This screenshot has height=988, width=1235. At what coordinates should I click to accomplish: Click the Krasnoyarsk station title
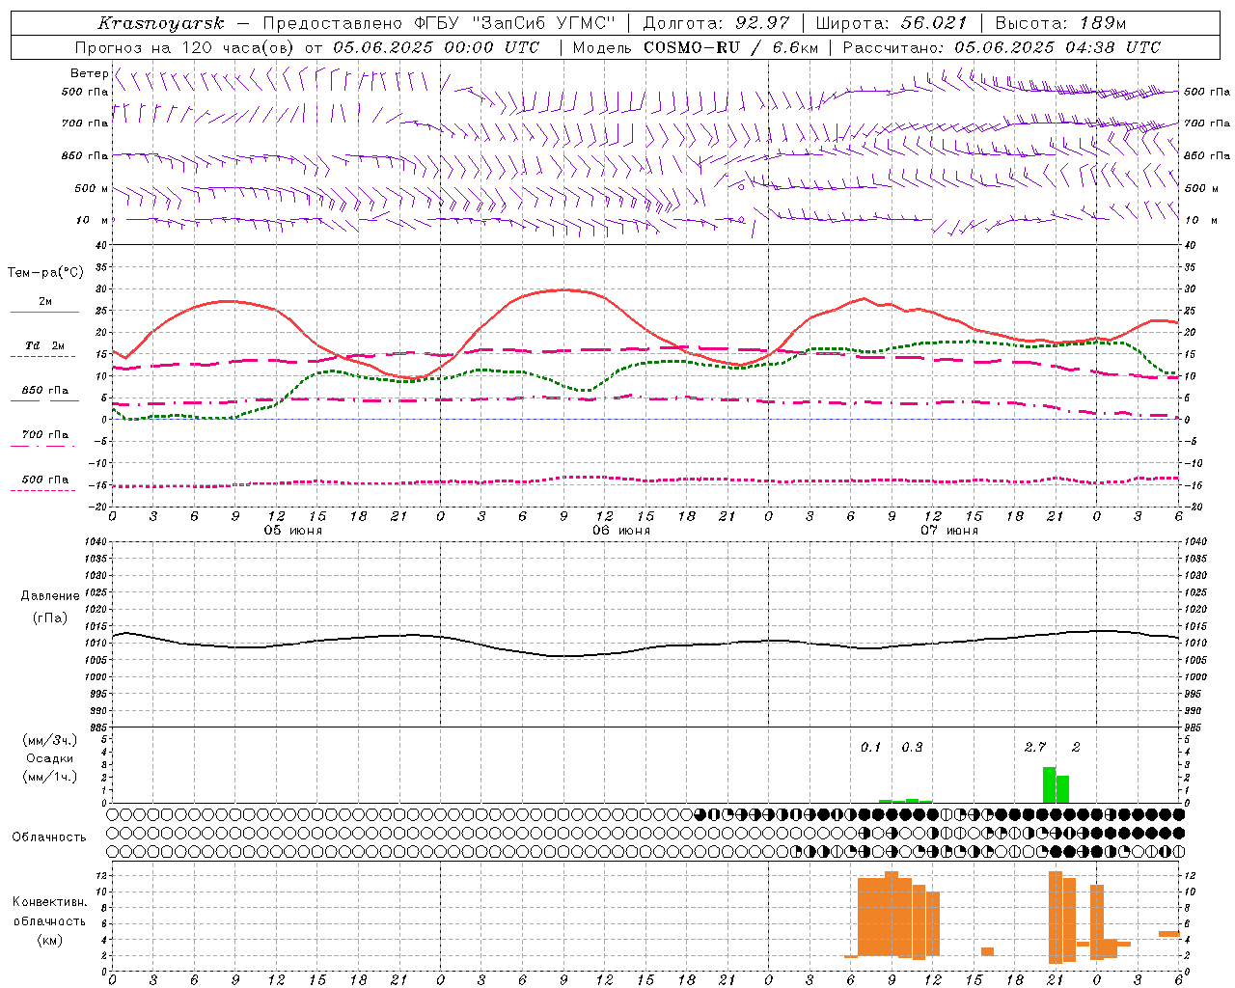point(160,23)
